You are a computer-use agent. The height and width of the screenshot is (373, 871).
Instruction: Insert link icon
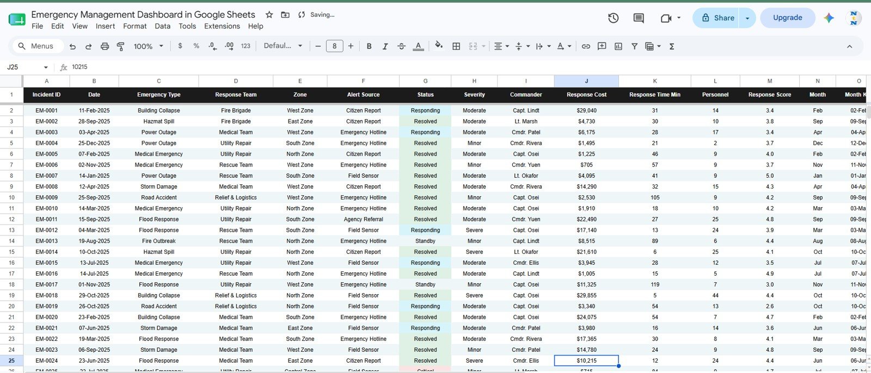[x=586, y=46]
